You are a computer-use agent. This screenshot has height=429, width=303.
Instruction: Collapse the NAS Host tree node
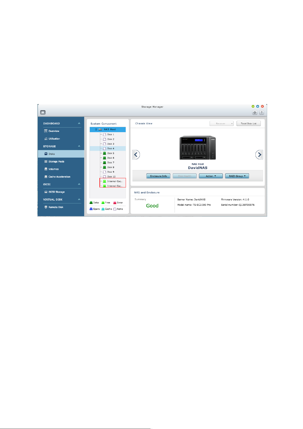tap(96, 129)
